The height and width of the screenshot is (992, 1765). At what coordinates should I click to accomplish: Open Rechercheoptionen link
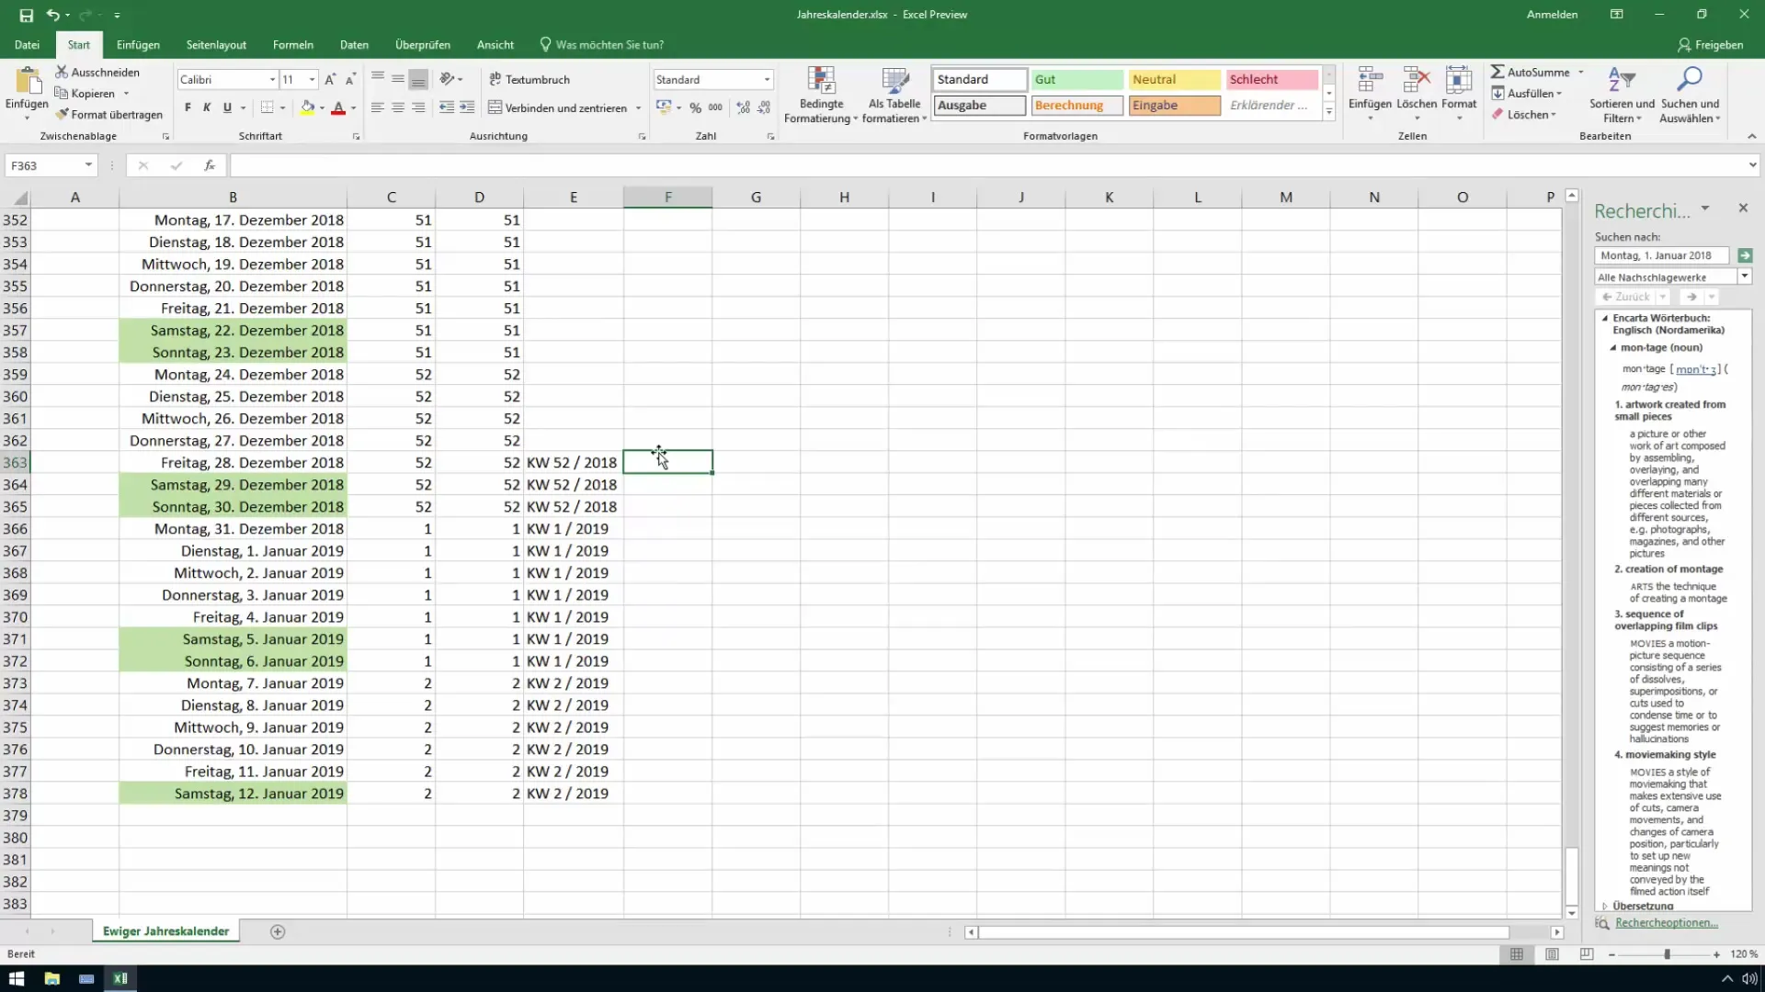[x=1666, y=923]
